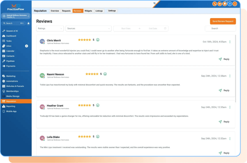Expand the Ratings filter dropdown
The height and width of the screenshot is (163, 247).
click(x=50, y=28)
